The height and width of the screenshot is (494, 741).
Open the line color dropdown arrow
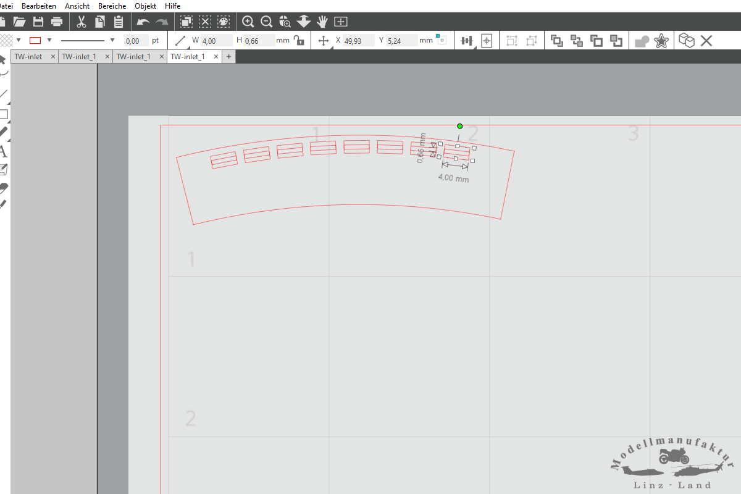click(49, 40)
